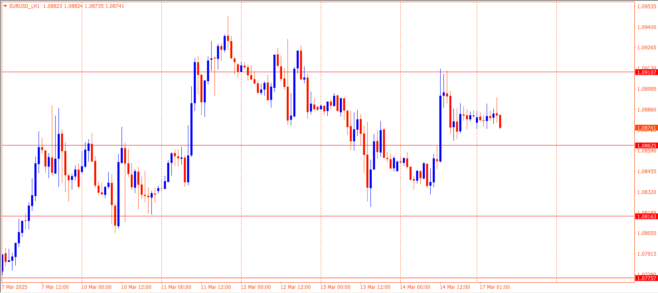Viewport: 658px width, 293px height.
Task: Click the open price 1.08823 in header
Action: pos(53,6)
